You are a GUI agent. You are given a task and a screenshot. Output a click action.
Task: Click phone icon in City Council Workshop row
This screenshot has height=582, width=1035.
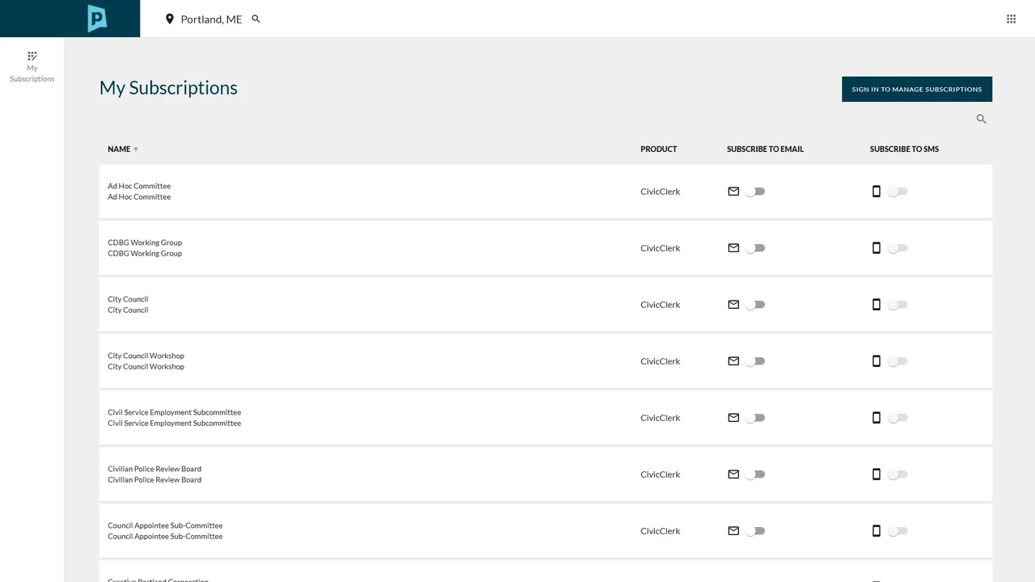[876, 361]
